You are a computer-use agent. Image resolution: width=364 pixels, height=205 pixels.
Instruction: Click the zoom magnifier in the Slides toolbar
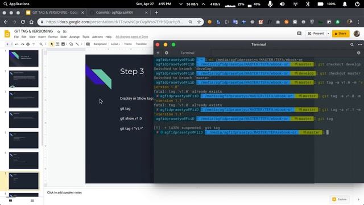pyautogui.click(x=41, y=44)
